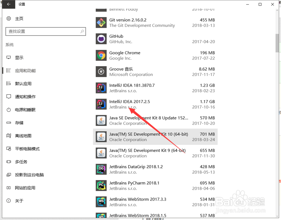Click the drive icon for 存储
Image resolution: width=281 pixels, height=220 pixels.
[9, 122]
